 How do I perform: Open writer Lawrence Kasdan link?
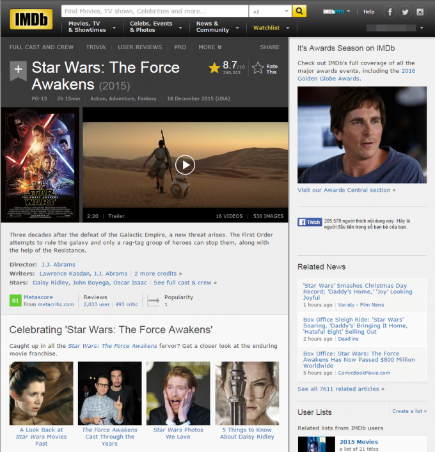(65, 273)
